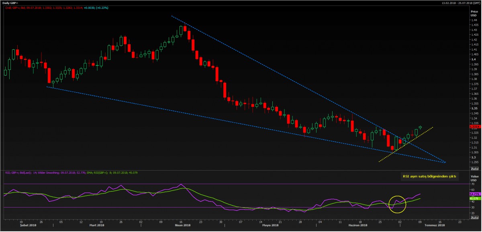Click the Nisan 2018 month label
This screenshot has width=482, height=232.
[178, 226]
